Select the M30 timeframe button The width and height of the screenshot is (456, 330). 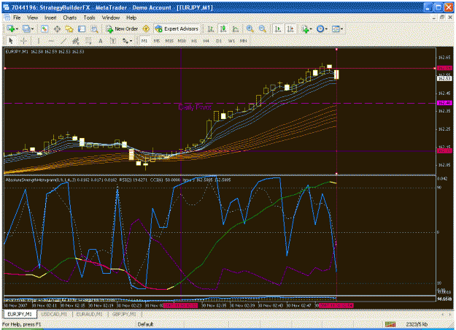pos(182,41)
